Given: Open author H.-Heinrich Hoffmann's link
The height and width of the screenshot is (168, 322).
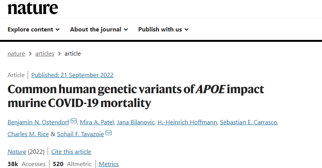Looking at the screenshot, I should 187,122.
